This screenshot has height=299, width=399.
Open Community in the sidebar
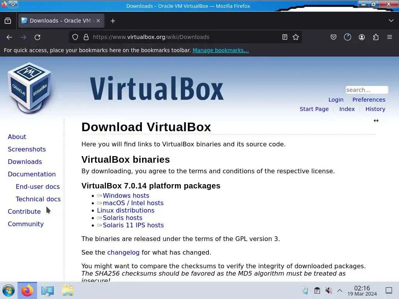pos(26,224)
